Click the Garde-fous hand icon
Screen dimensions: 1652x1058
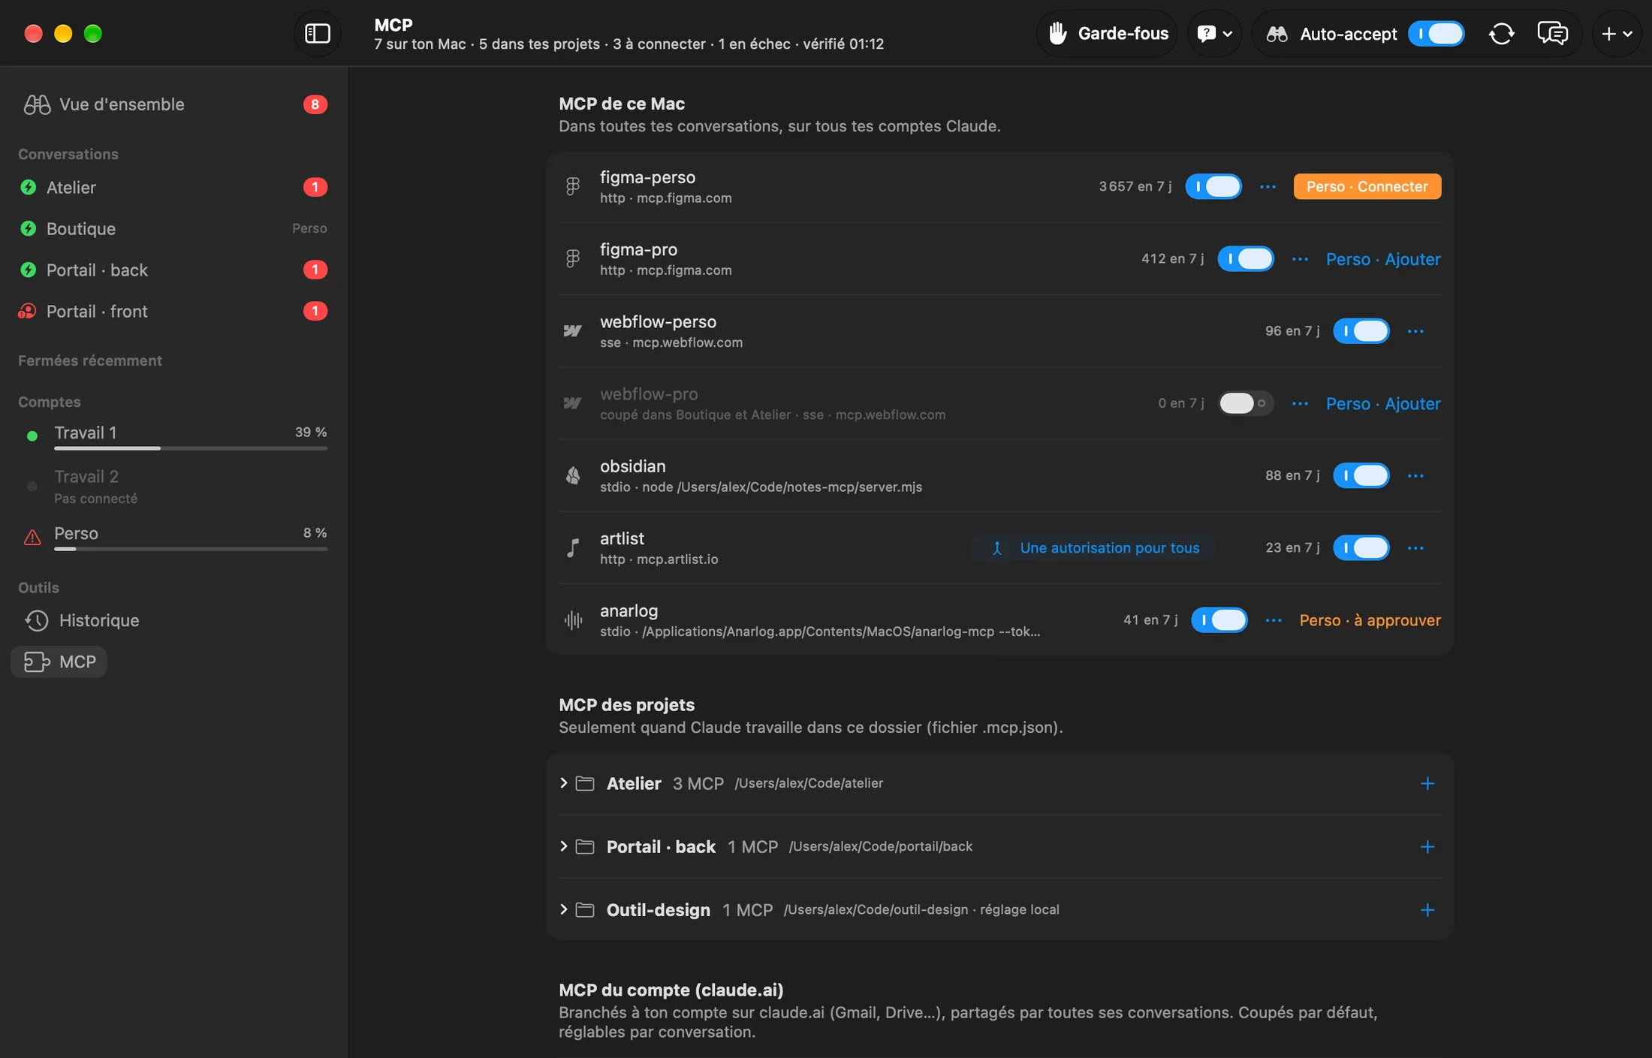coord(1058,33)
